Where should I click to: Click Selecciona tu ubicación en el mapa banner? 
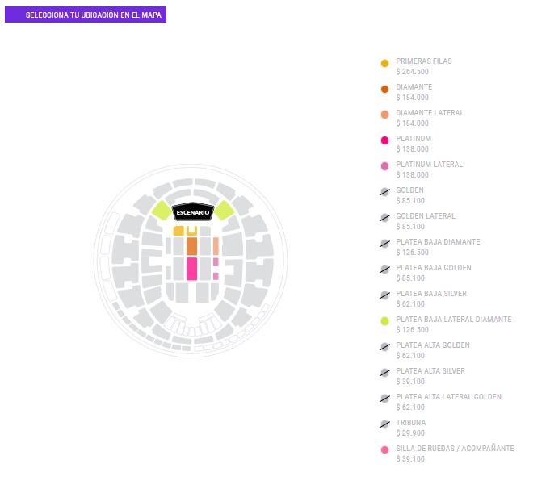coord(86,15)
